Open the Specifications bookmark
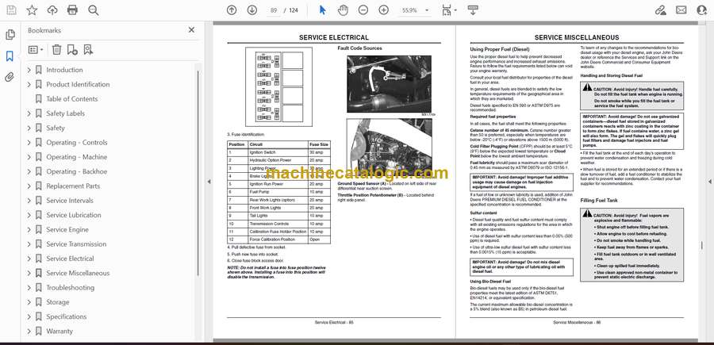Viewport: 714px width, 345px height. [66, 316]
